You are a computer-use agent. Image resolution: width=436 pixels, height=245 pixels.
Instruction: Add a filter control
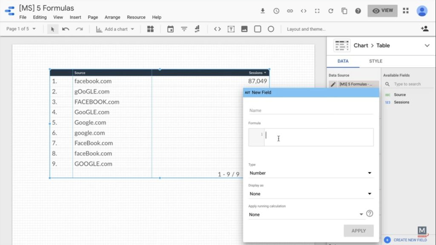click(x=185, y=29)
